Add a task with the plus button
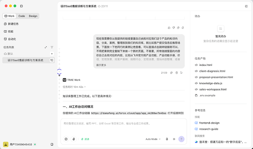The width and height of the screenshot is (253, 149). point(52,54)
